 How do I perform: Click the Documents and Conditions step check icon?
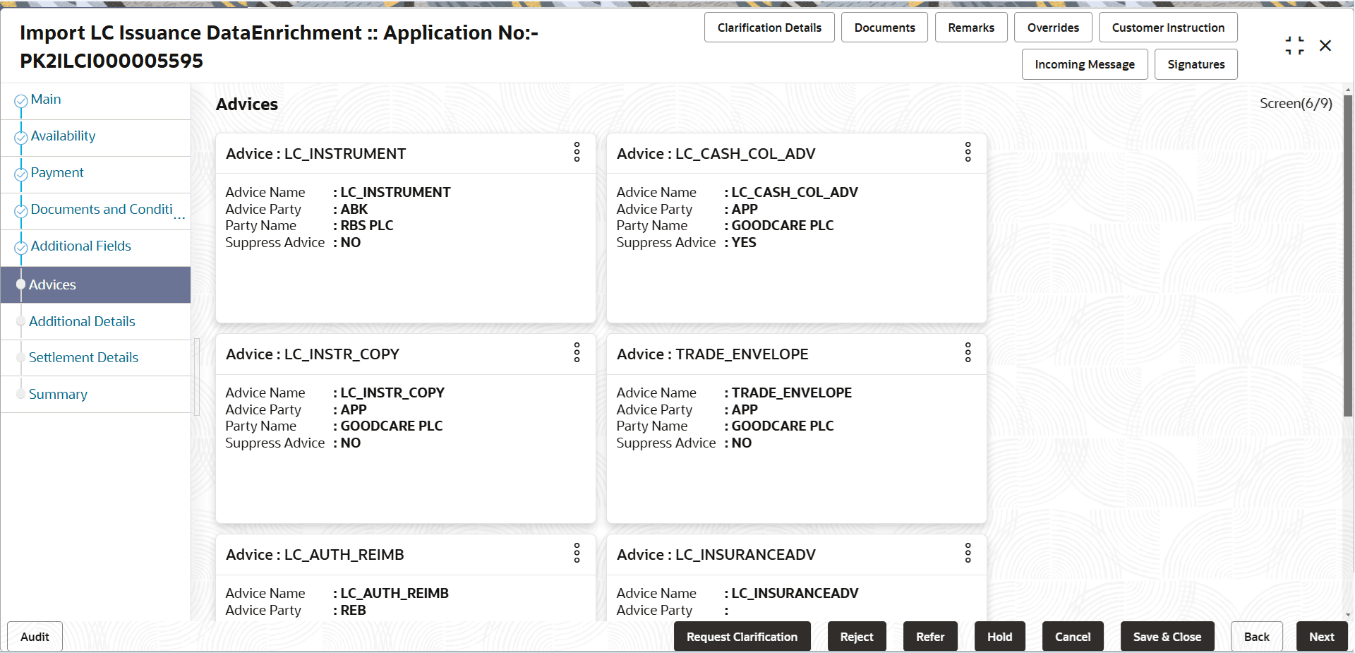pyautogui.click(x=21, y=211)
